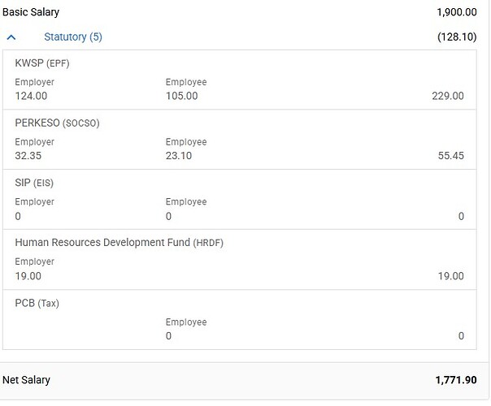Click the PCB employee value 0
The height and width of the screenshot is (406, 491).
click(x=168, y=336)
